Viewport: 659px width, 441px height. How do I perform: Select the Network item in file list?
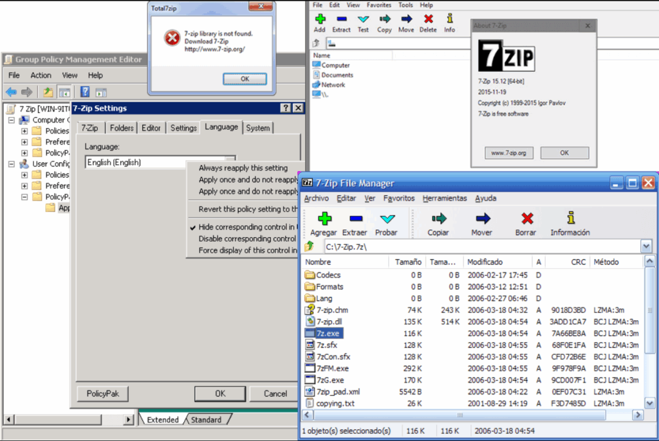point(329,84)
